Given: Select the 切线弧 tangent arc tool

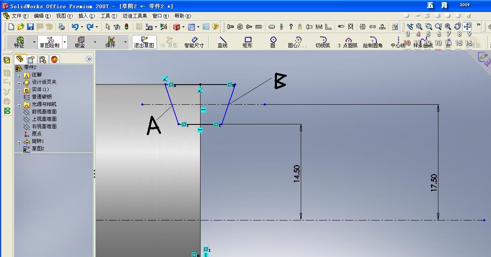Looking at the screenshot, I should (323, 42).
